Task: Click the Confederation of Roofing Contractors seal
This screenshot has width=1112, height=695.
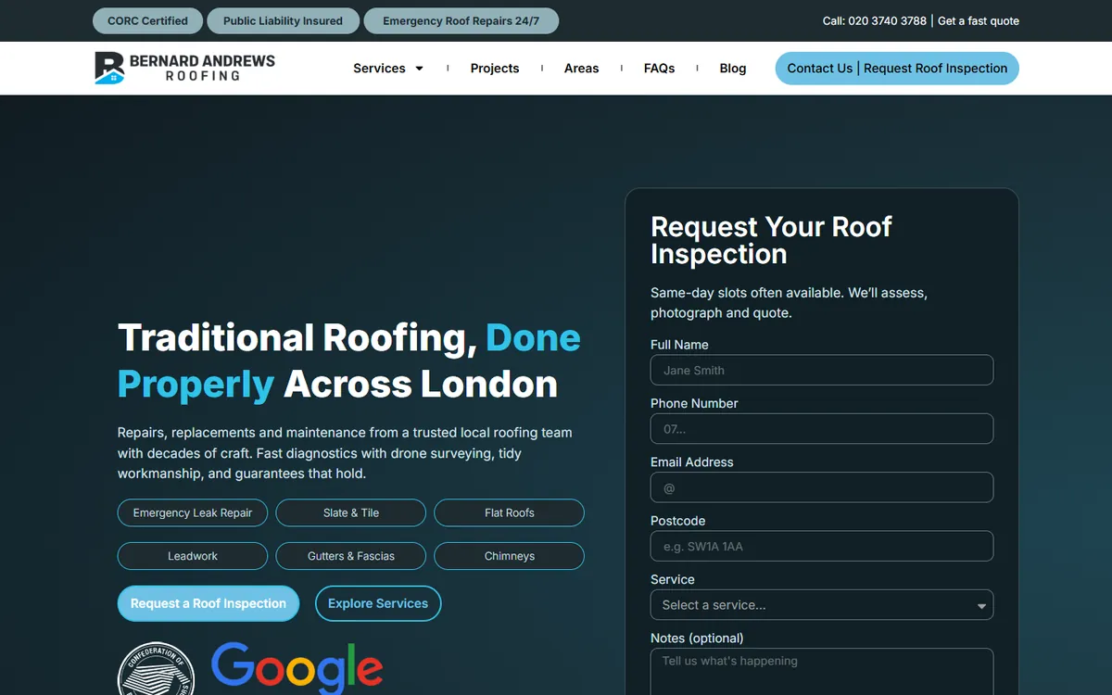Action: coord(156,668)
